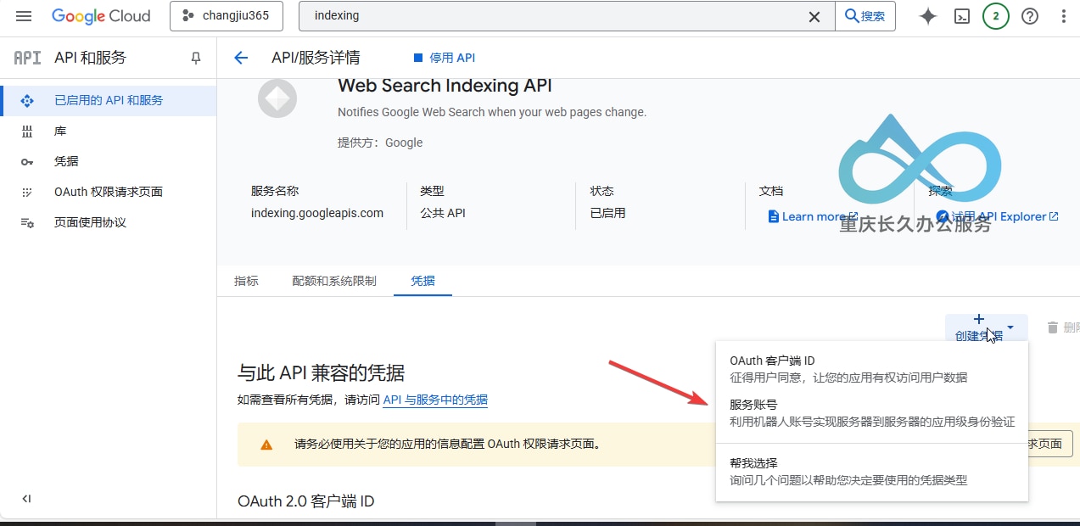Open OAuth 权限请求页面 in the sidebar
This screenshot has height=526, width=1080.
click(x=109, y=192)
